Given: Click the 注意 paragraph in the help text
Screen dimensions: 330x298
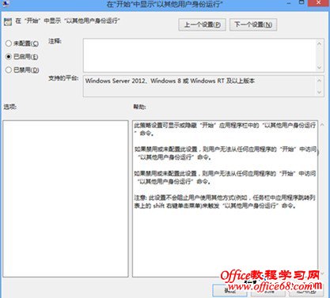Looking at the screenshot, I should coord(225,202).
